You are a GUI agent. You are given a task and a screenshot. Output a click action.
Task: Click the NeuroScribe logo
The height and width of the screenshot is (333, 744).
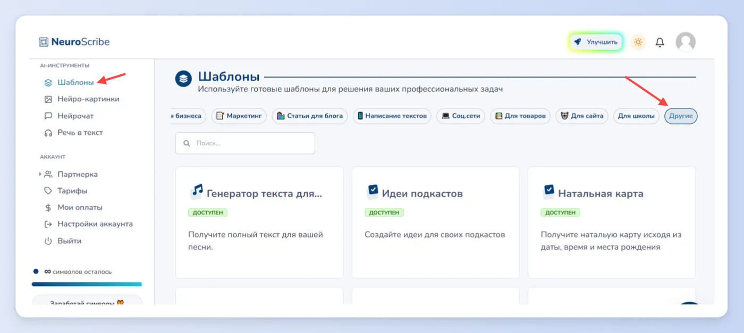(74, 42)
